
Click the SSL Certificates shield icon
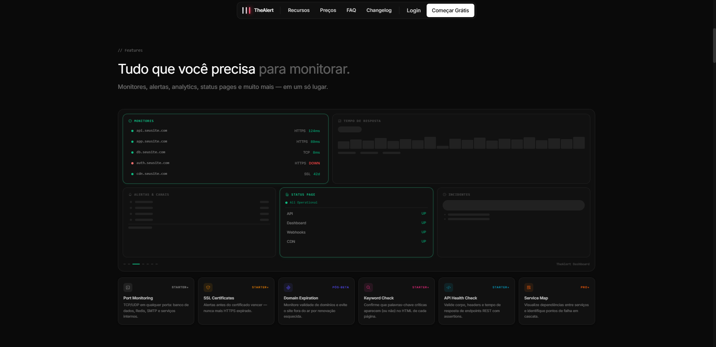(x=208, y=287)
